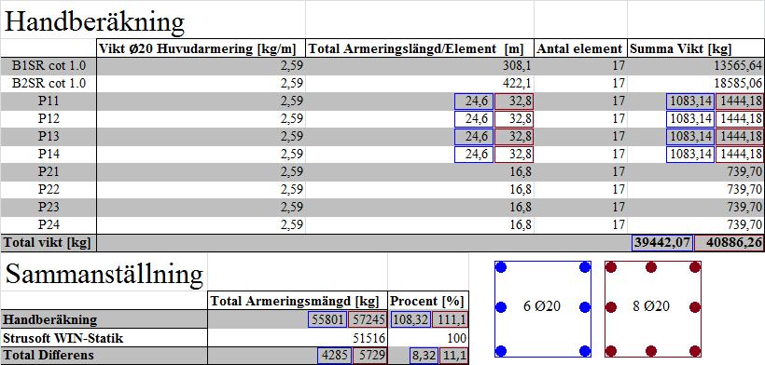
Task: Click the Sammanställning heading
Action: [104, 274]
